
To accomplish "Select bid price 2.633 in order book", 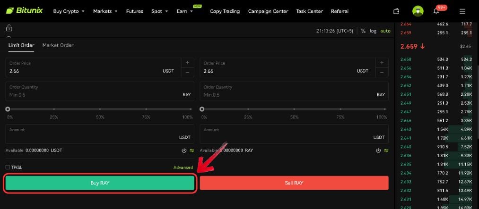I will pos(406,182).
